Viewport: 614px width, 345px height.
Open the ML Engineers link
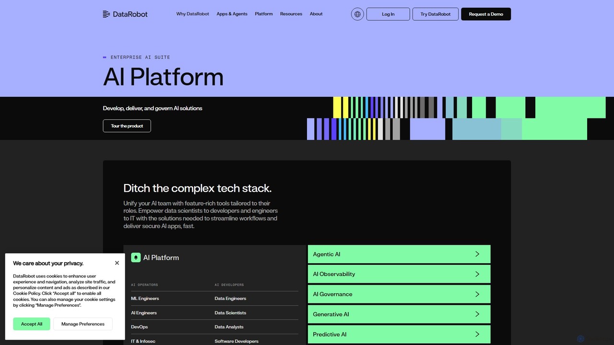tap(145, 299)
